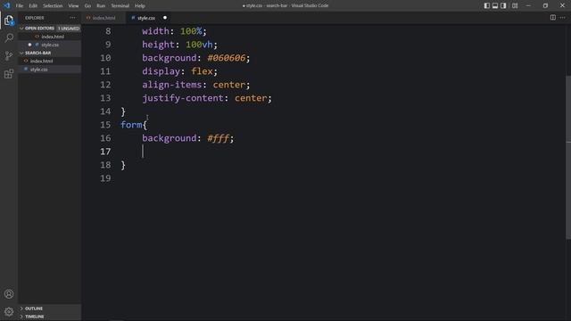Click the 'align-items' property text
This screenshot has width=571, height=321.
(x=172, y=85)
